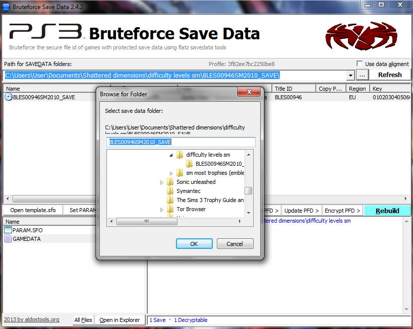Click the SAVEDATA path text field

click(x=175, y=76)
